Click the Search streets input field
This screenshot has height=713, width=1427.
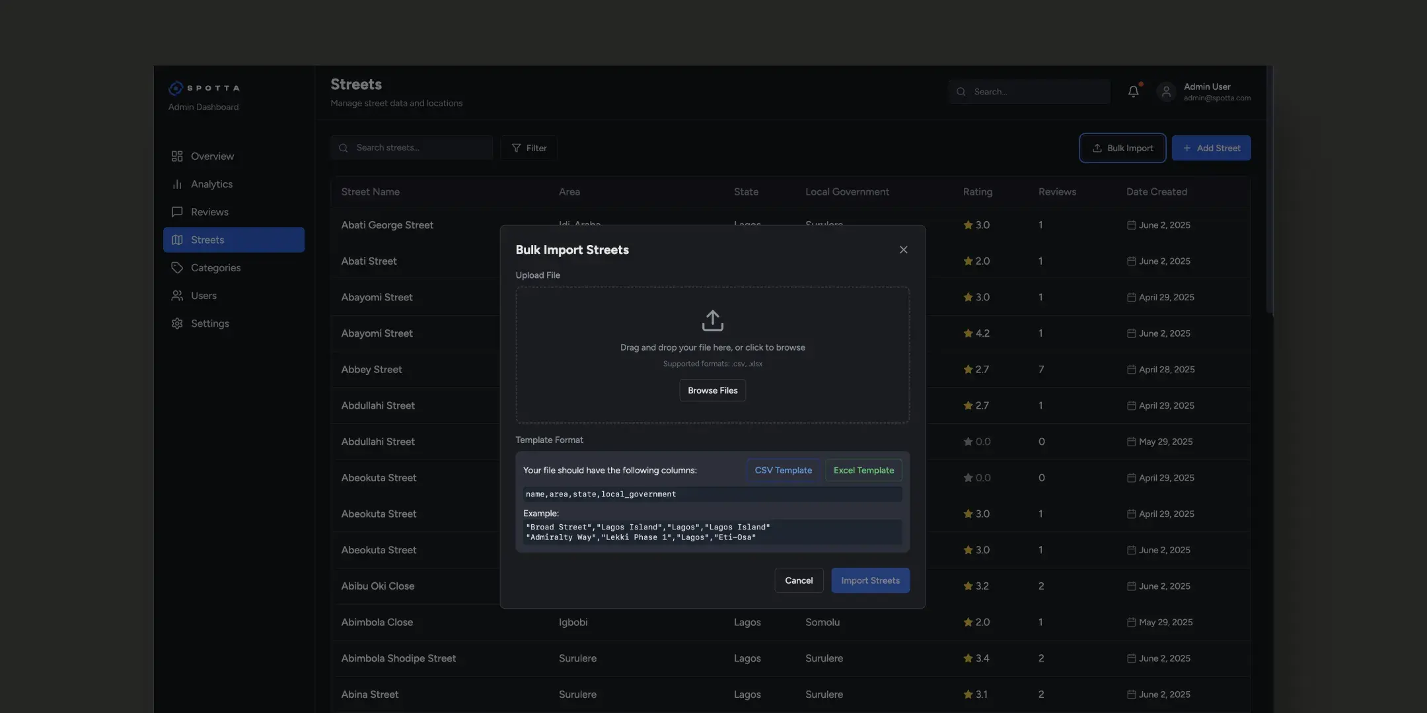pyautogui.click(x=411, y=147)
